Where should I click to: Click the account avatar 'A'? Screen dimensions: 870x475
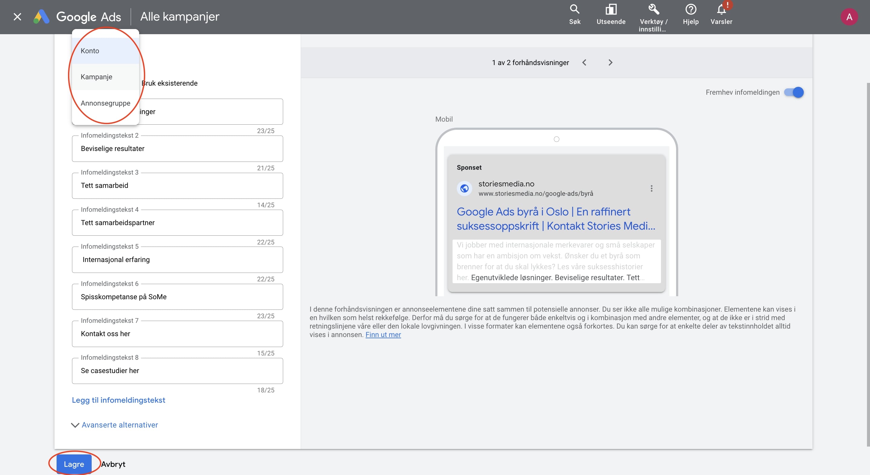(x=849, y=17)
